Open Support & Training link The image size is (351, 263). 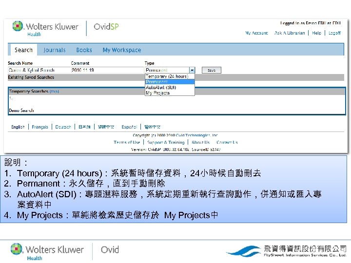tap(166, 142)
